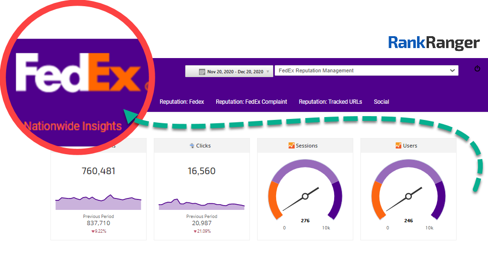
Task: Click the FedEx logo
Action: pyautogui.click(x=79, y=72)
